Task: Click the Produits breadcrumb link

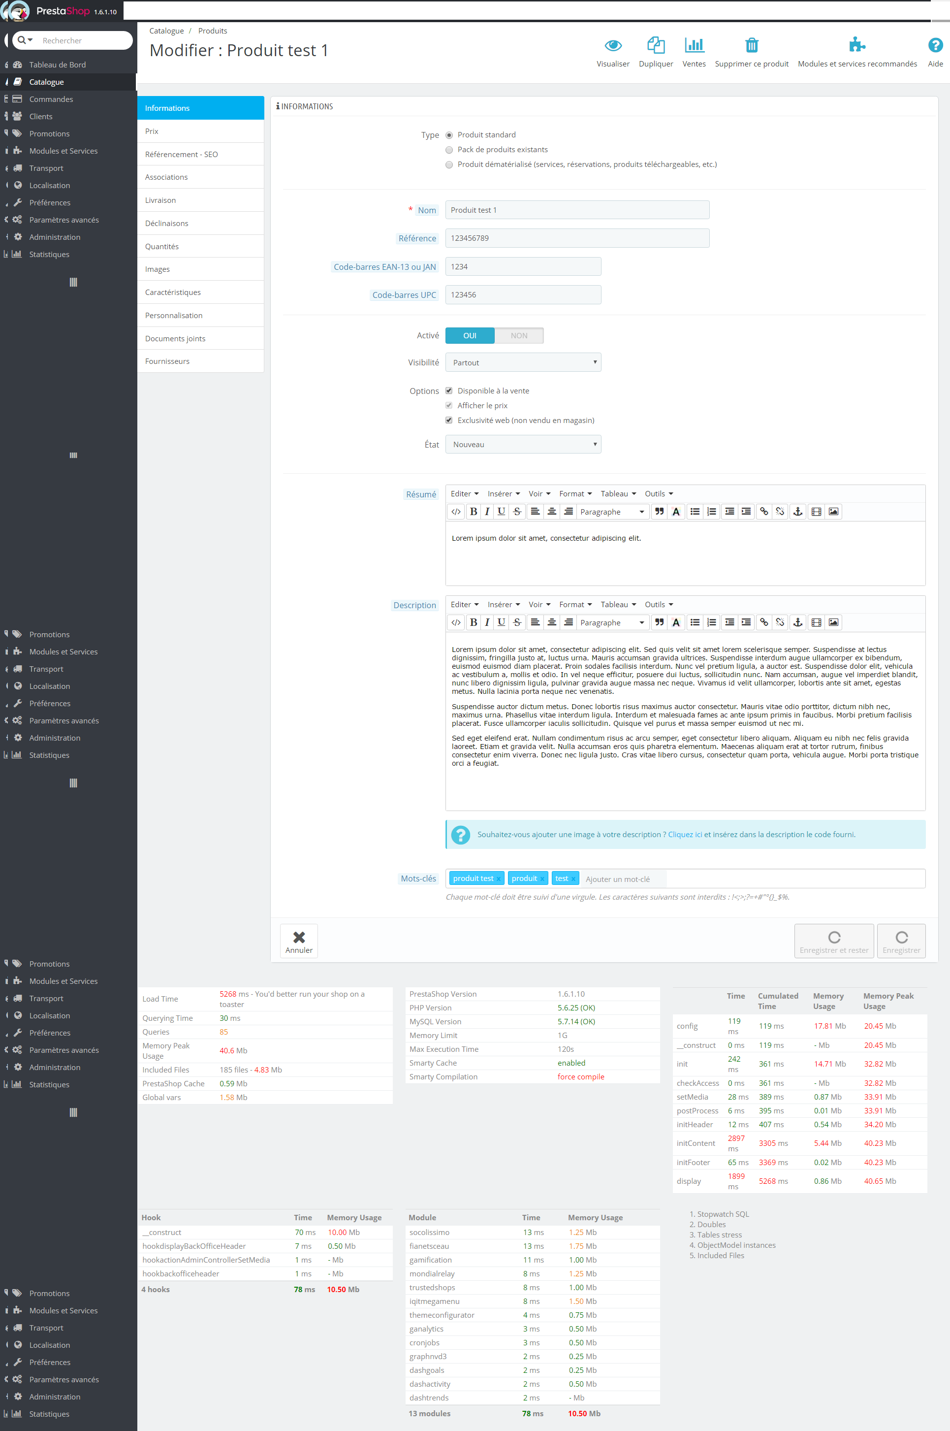Action: point(213,31)
